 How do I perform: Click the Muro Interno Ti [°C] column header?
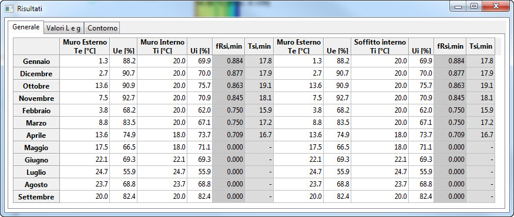tap(162, 46)
